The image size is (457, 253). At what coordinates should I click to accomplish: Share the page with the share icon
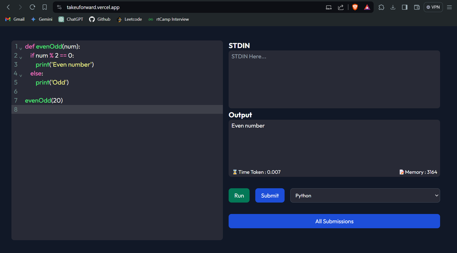point(341,7)
